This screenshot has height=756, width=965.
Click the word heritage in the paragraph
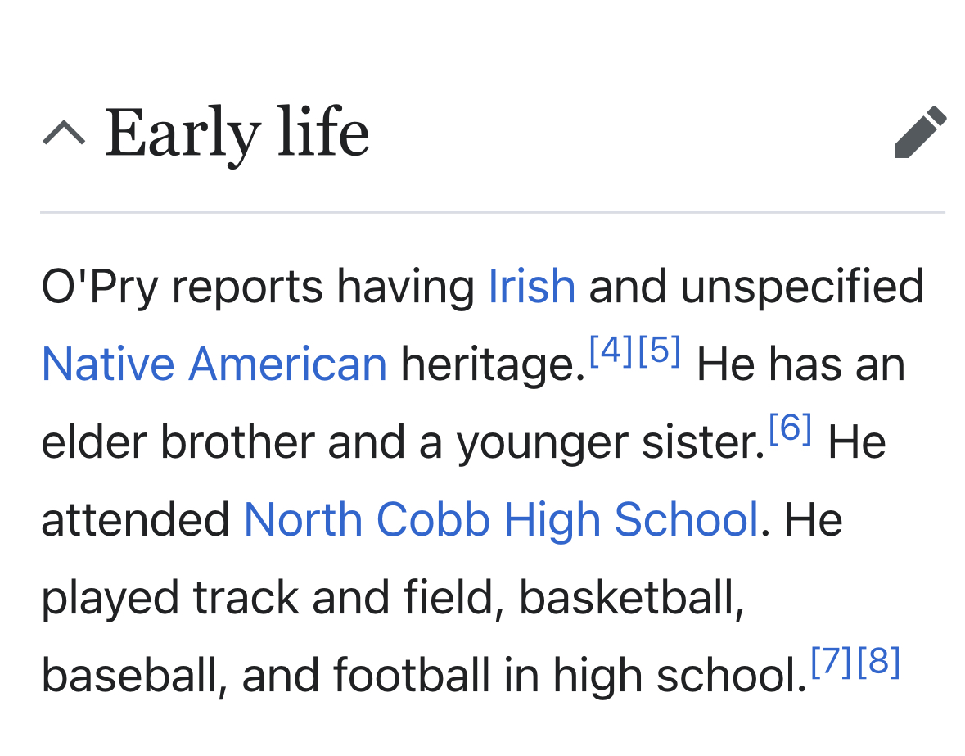point(486,364)
